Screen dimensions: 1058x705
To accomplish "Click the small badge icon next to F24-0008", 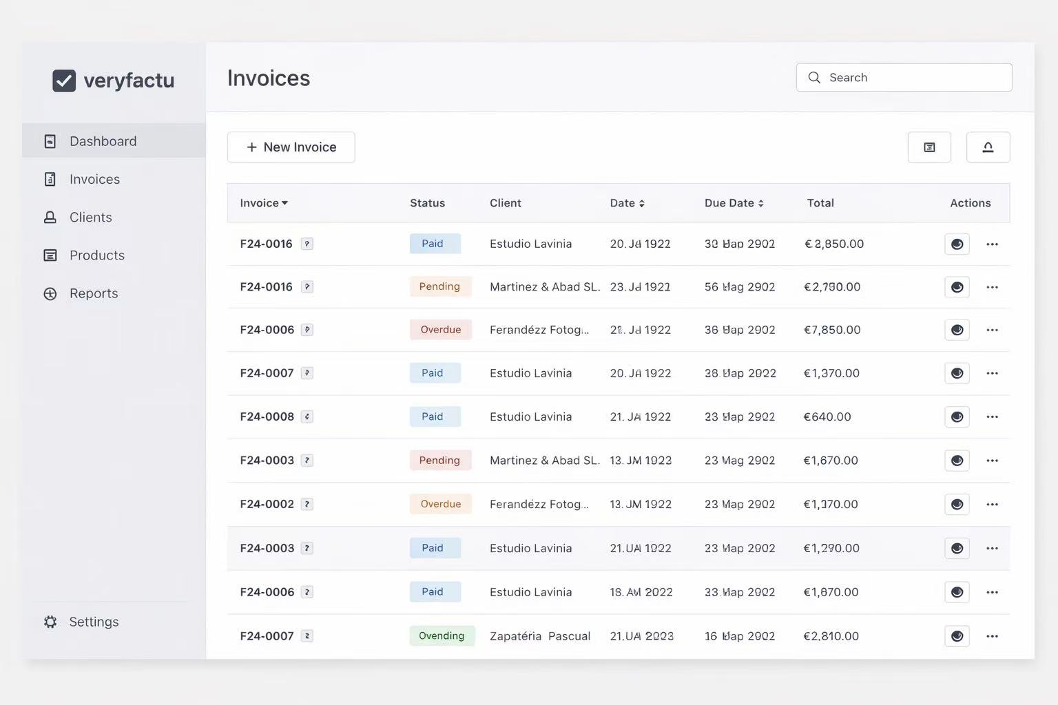I will [x=307, y=417].
